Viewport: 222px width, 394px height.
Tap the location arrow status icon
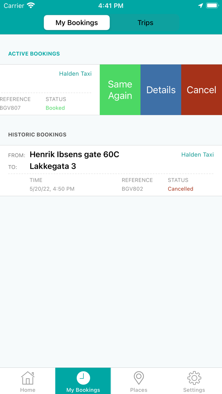[200, 6]
